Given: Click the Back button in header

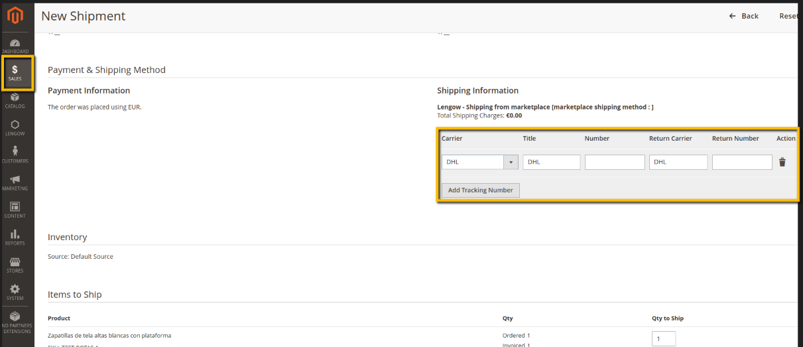Looking at the screenshot, I should [x=743, y=16].
